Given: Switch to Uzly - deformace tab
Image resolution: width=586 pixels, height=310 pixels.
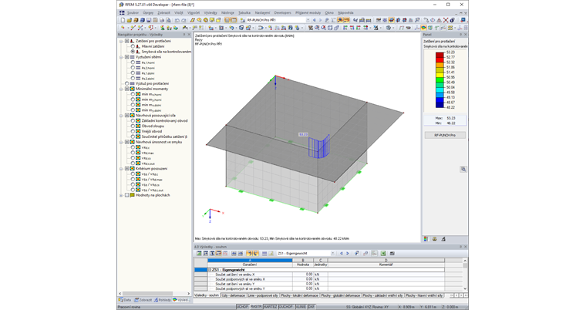Looking at the screenshot, I should tap(234, 295).
